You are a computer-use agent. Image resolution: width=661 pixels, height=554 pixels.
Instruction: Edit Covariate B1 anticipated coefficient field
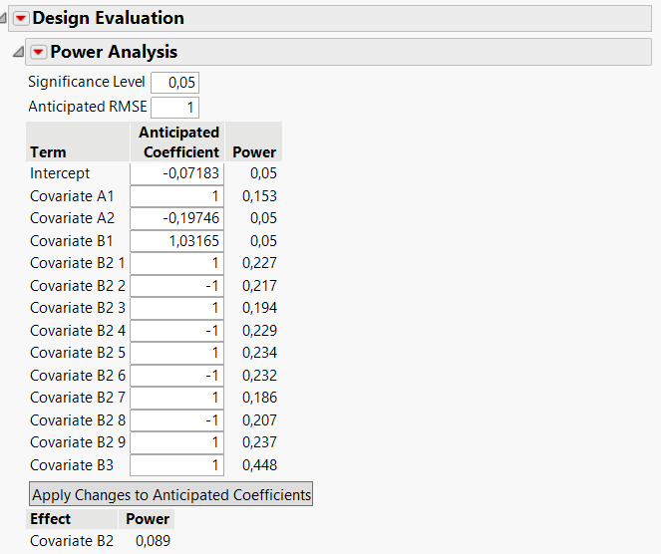tap(176, 241)
